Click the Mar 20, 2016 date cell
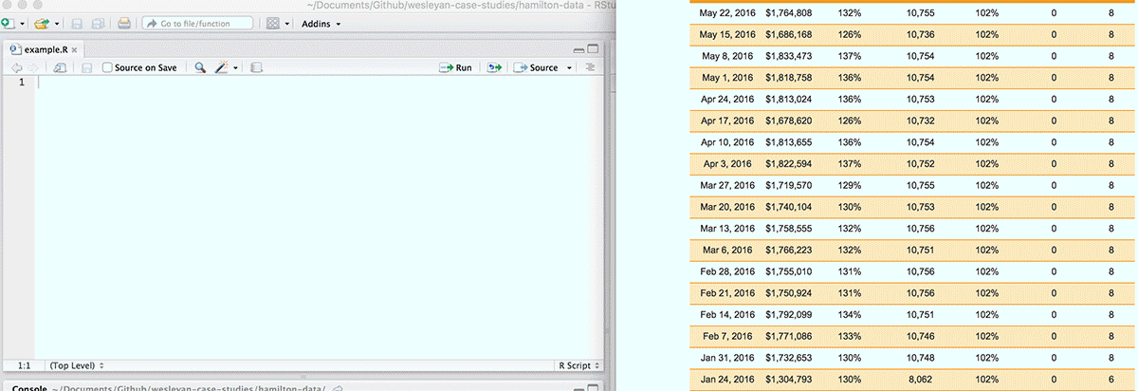The image size is (1138, 391). point(726,207)
